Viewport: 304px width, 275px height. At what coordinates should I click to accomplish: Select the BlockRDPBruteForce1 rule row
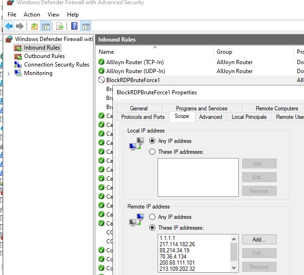point(200,80)
